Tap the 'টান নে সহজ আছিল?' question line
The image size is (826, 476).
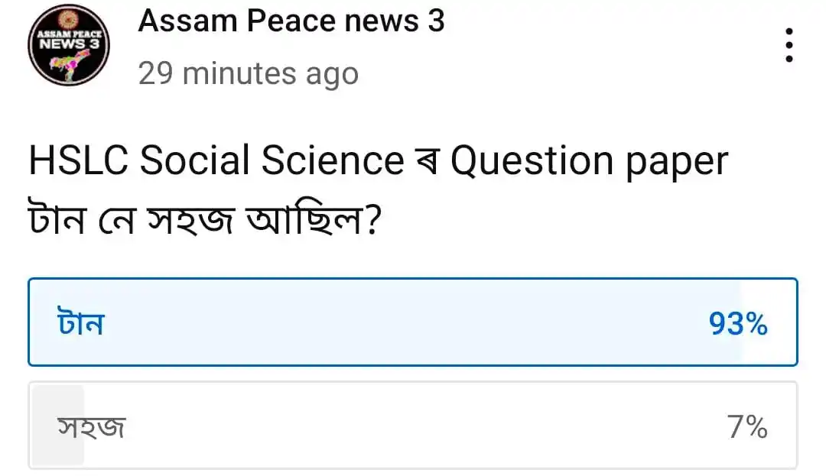coord(204,219)
